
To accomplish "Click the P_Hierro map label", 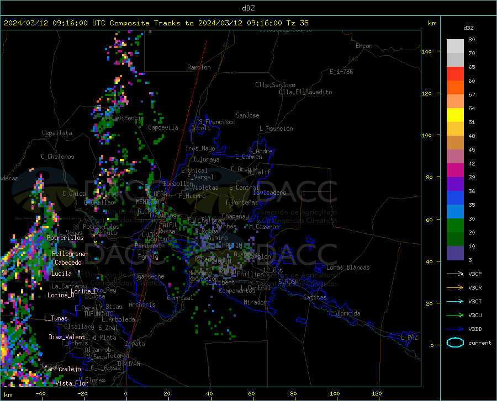I will (192, 196).
